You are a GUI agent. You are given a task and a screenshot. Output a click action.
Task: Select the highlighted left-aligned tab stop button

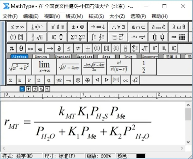coord(22,89)
